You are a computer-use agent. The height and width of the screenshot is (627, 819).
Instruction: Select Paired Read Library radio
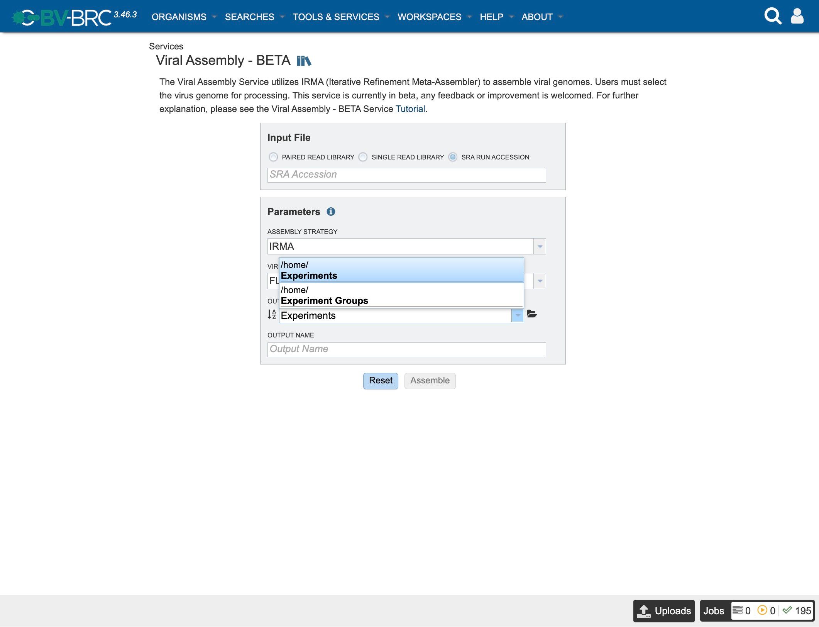(x=273, y=157)
